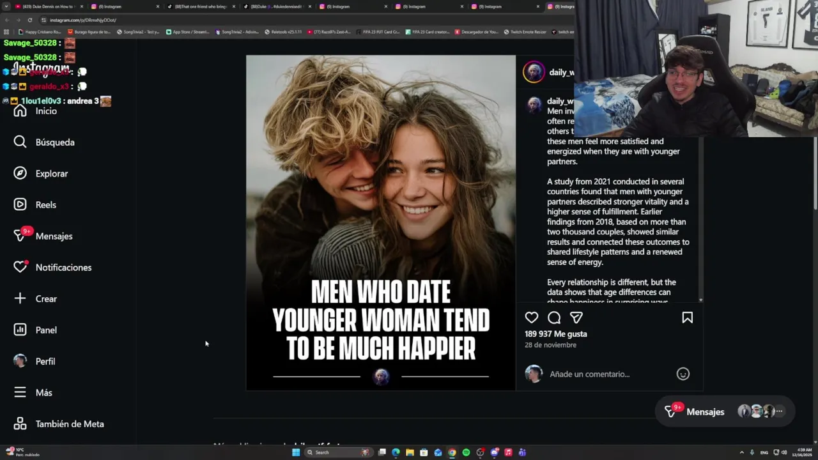Open Twitch Emote Resizer bookmark
818x460 pixels.
pos(525,32)
